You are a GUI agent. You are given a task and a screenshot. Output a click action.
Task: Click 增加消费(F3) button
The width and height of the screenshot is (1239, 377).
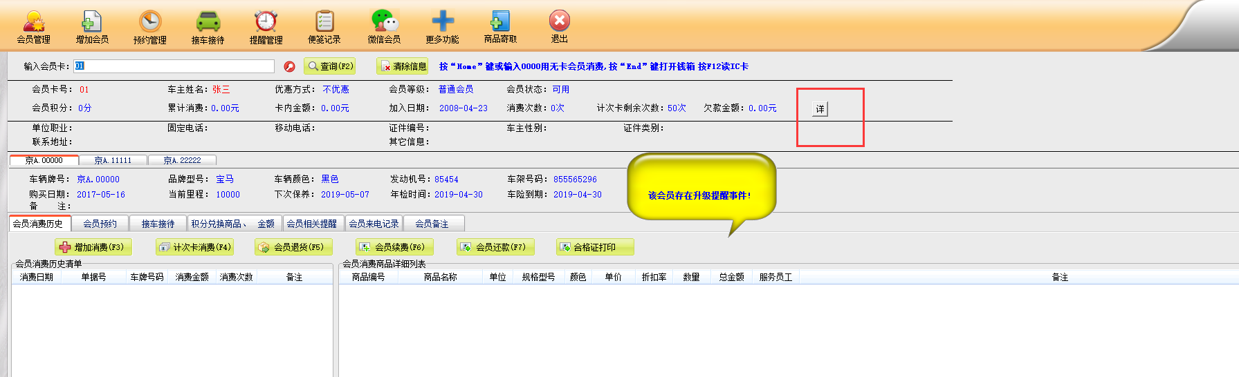pos(93,247)
